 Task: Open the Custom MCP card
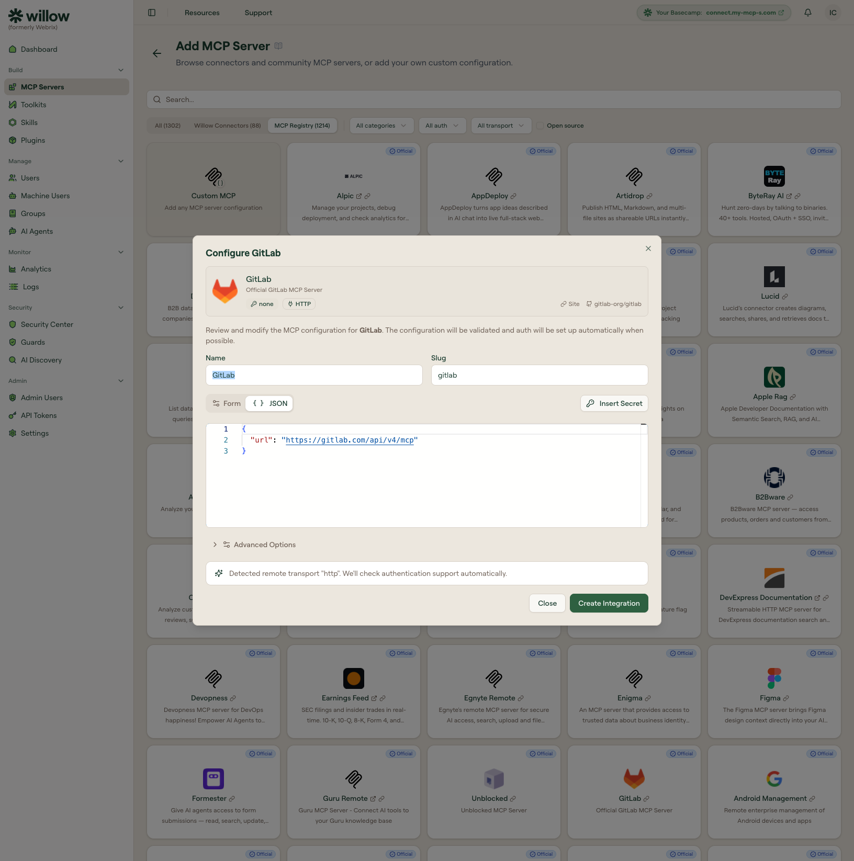tap(213, 189)
